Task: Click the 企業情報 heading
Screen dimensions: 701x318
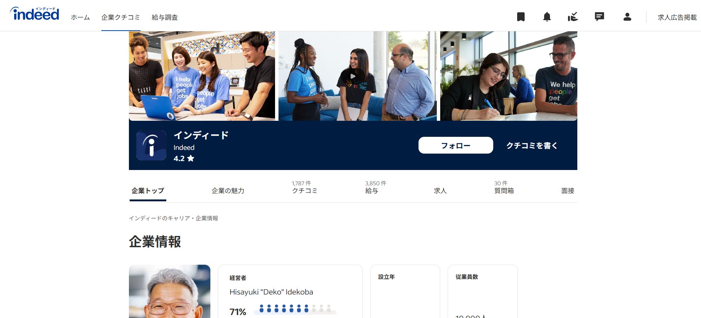Action: click(x=155, y=242)
